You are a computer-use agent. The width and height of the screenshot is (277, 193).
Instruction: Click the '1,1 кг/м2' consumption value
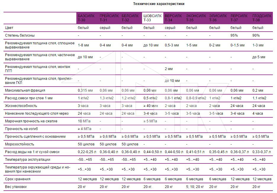pyautogui.click(x=259, y=98)
